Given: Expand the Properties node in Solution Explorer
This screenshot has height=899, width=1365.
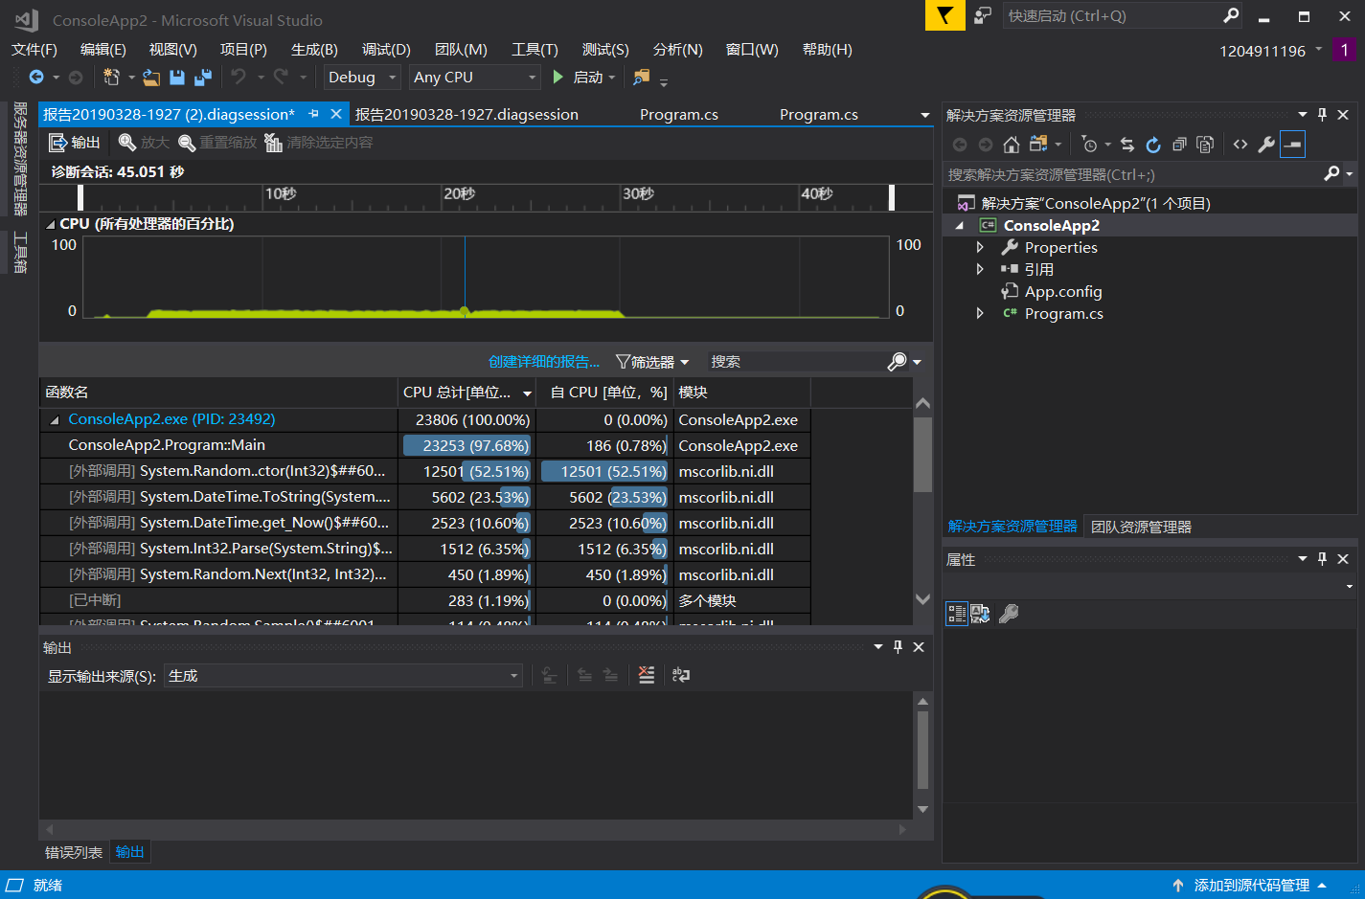Looking at the screenshot, I should [980, 247].
